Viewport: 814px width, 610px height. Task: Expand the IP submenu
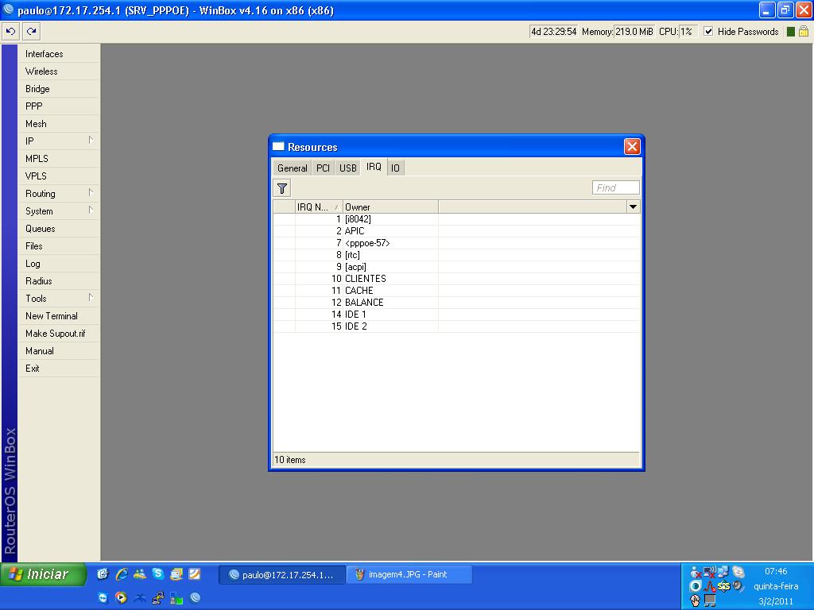(91, 140)
